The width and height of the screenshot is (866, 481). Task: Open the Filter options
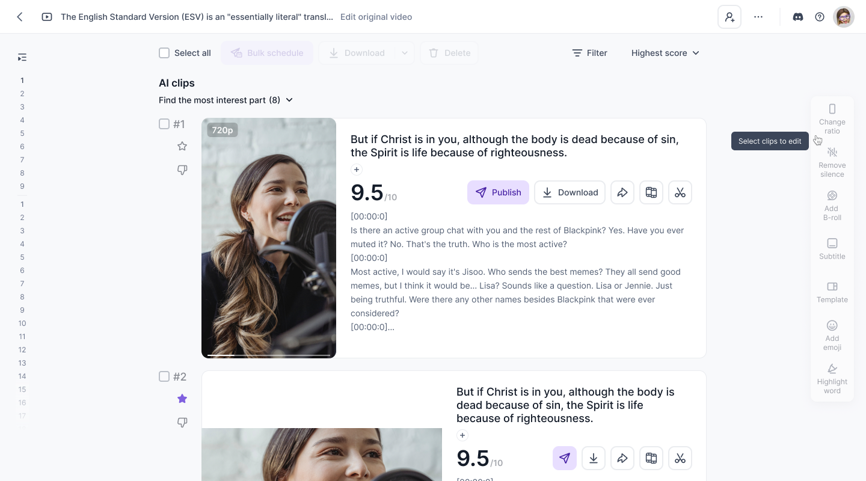[589, 53]
